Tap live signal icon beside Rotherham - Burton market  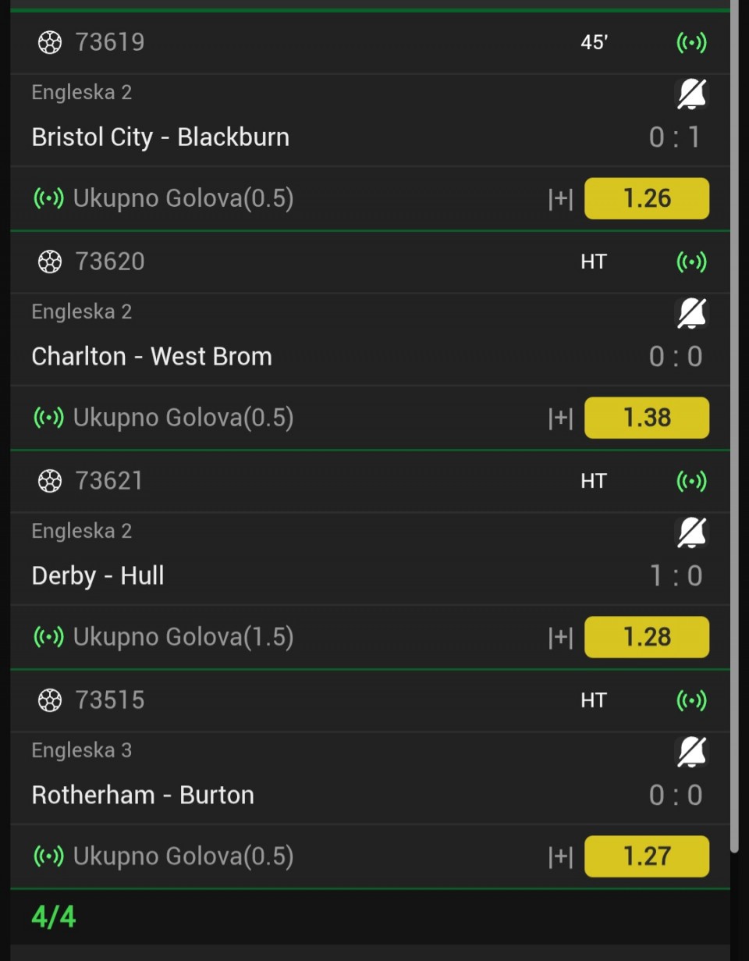click(x=48, y=857)
